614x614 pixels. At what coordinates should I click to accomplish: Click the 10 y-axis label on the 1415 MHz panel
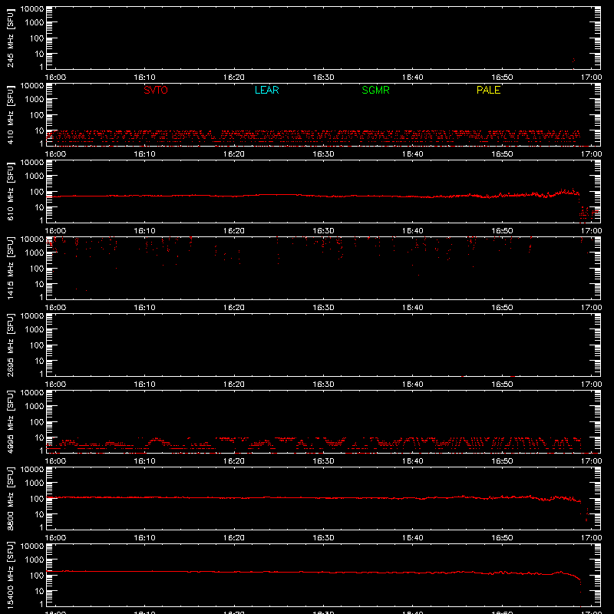[39, 284]
